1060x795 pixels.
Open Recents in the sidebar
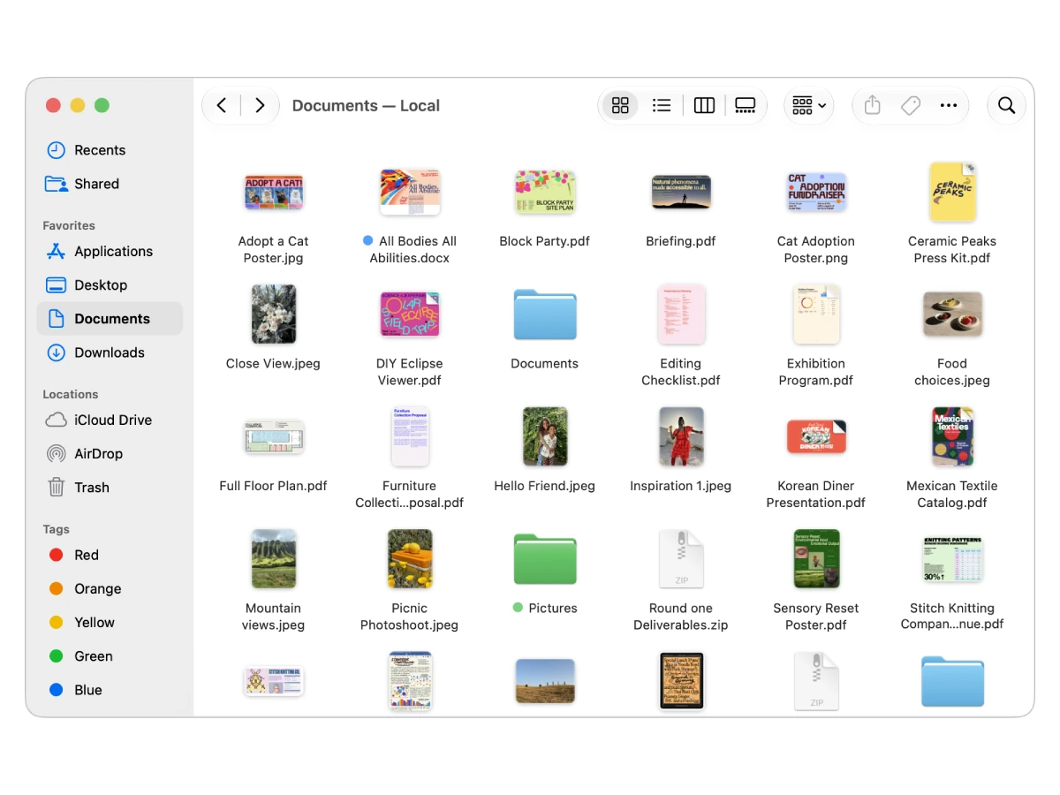click(x=110, y=150)
